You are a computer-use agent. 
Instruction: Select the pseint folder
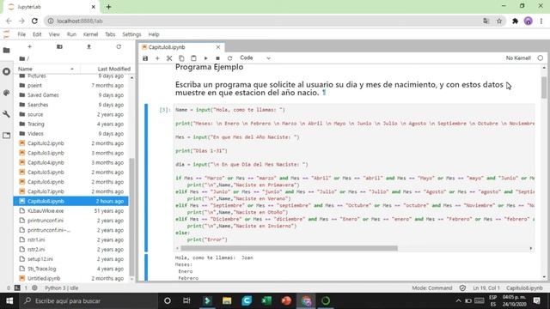click(71, 85)
